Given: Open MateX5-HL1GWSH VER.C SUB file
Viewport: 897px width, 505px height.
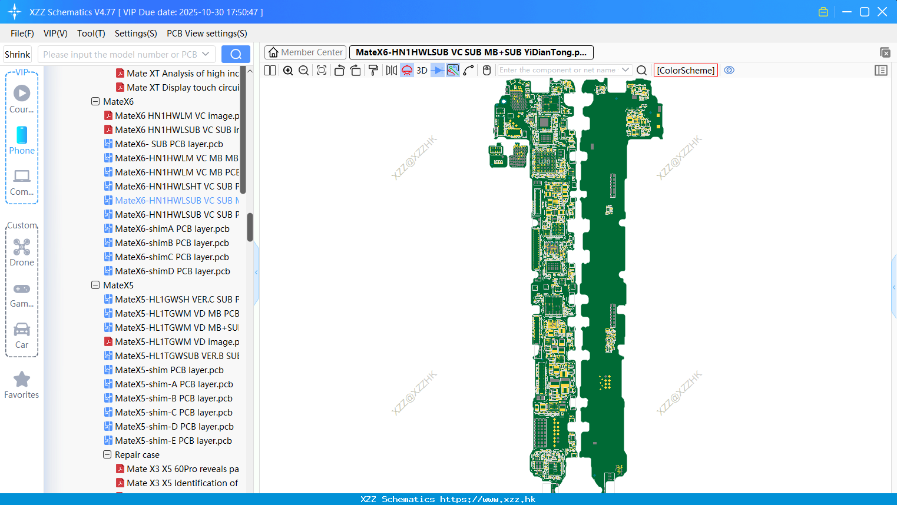Looking at the screenshot, I should pos(172,299).
